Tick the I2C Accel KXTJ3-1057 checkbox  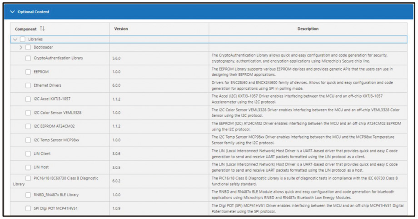coord(28,99)
